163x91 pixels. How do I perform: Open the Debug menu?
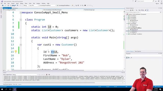(x=21, y=3)
